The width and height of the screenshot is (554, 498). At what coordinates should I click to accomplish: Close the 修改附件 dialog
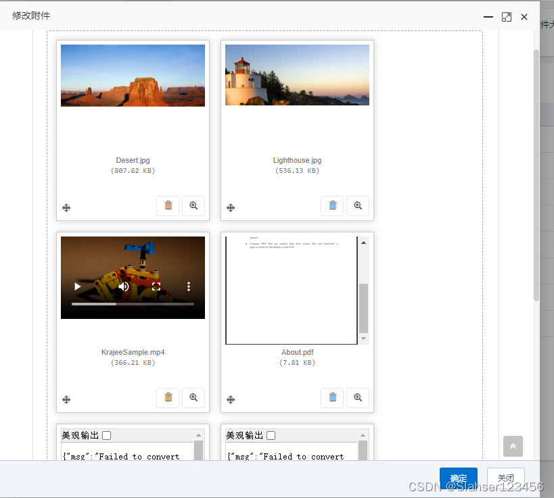pos(524,17)
